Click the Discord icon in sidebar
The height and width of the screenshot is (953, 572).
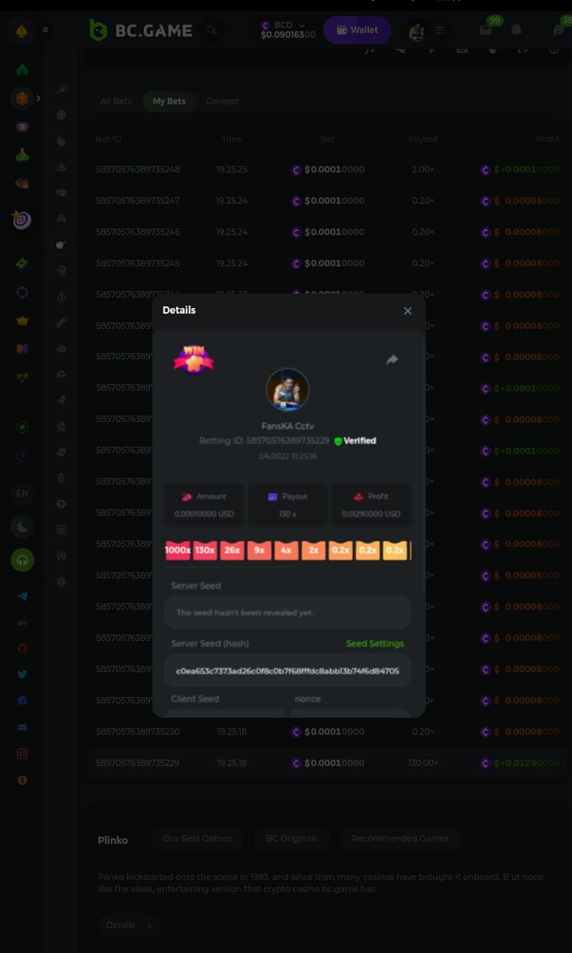coord(22,727)
